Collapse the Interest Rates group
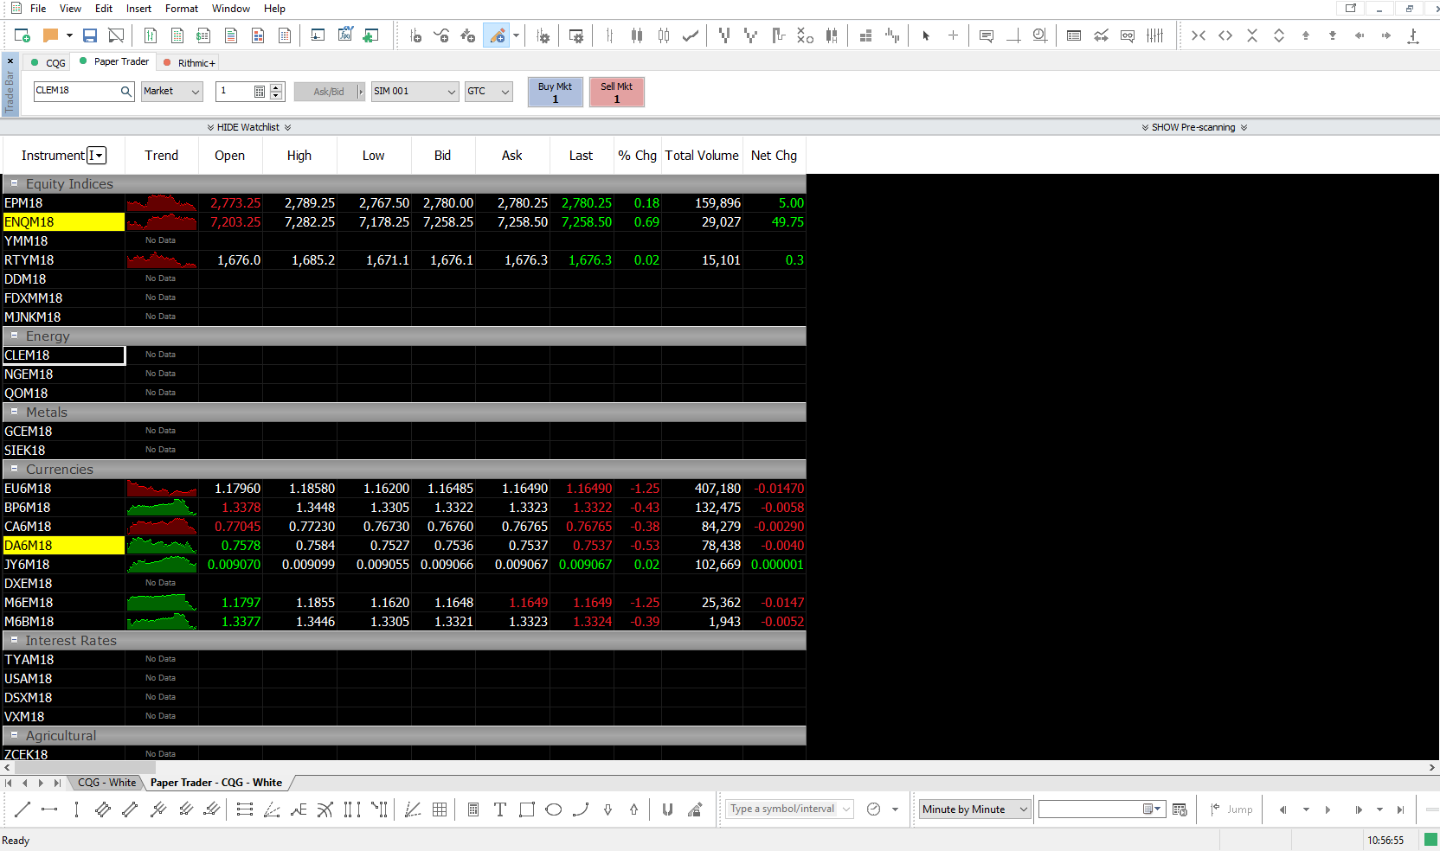Viewport: 1440px width, 851px height. [x=14, y=640]
